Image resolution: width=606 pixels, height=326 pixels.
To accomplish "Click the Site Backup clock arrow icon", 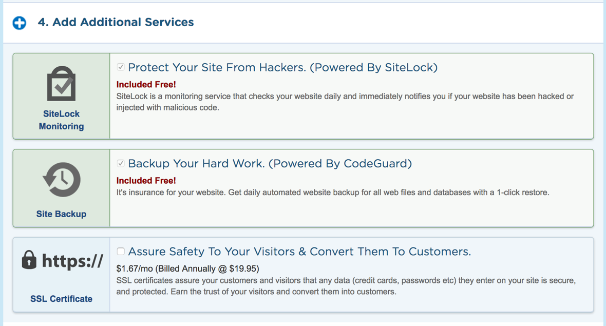I will [62, 180].
